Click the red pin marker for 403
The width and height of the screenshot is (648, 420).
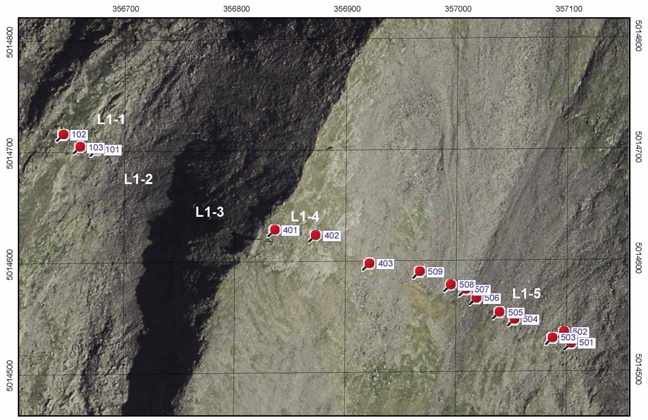click(x=369, y=263)
